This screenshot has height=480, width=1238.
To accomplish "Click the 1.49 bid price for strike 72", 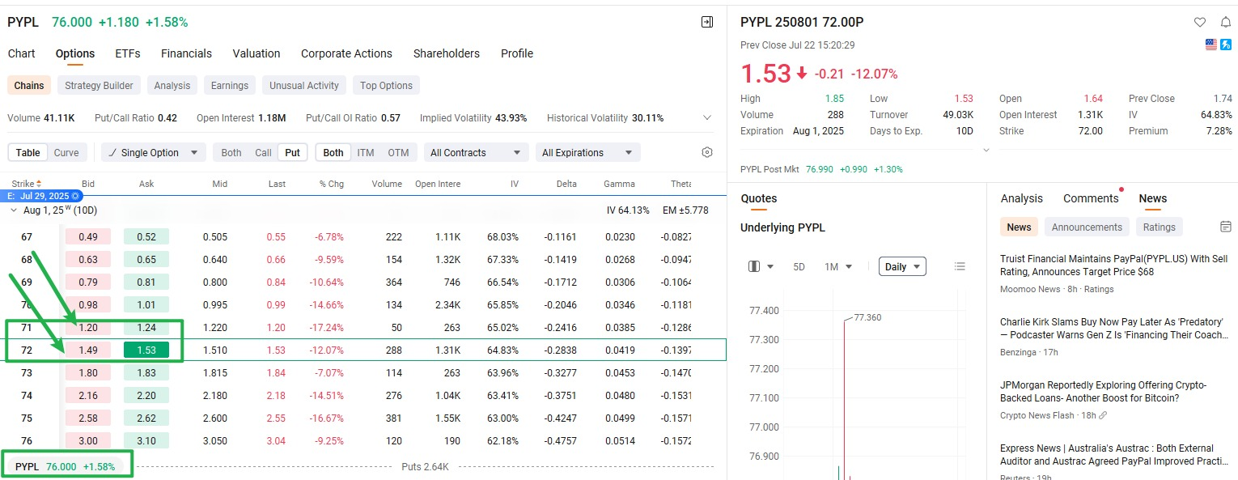I will click(88, 350).
